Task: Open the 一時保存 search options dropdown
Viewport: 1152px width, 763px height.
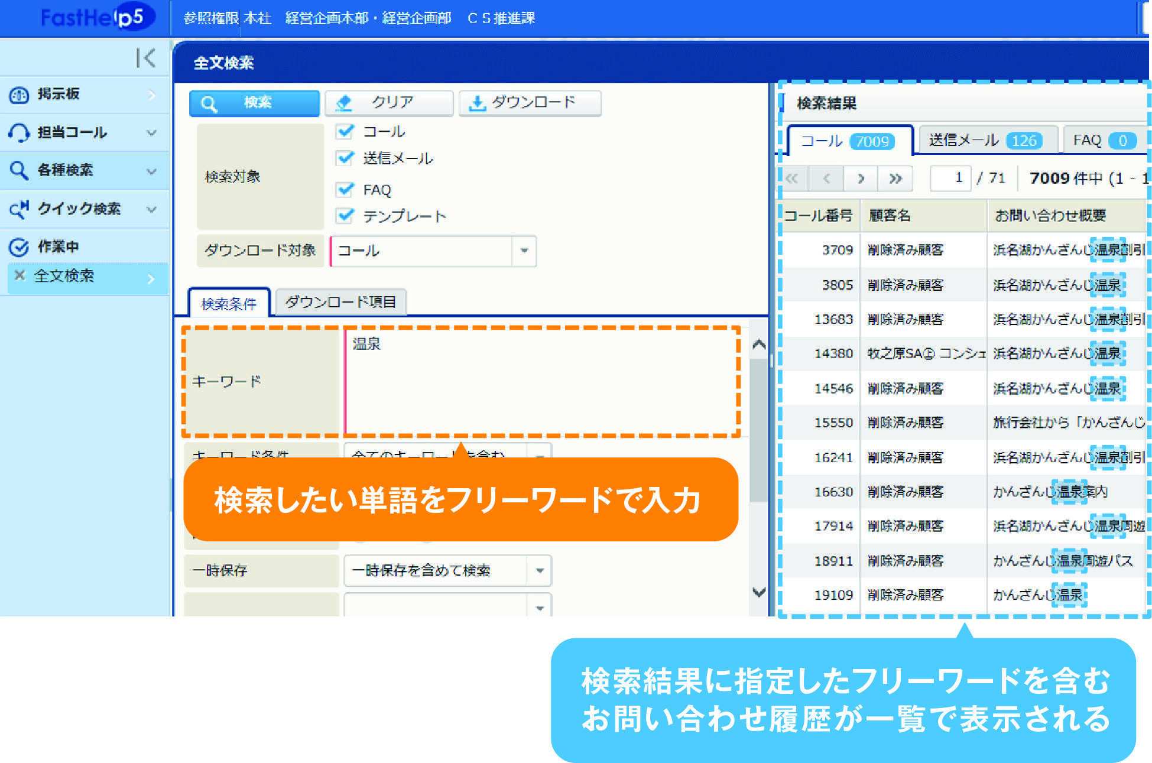Action: [538, 570]
